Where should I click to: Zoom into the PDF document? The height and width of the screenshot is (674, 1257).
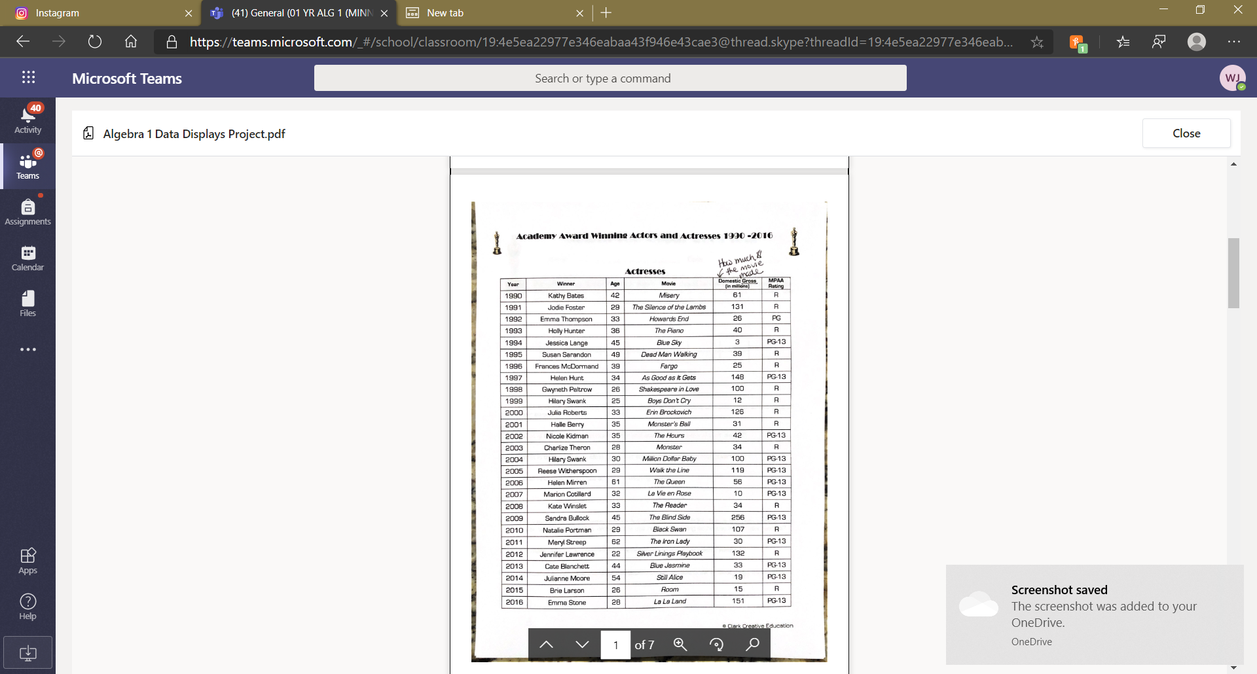[x=680, y=644]
